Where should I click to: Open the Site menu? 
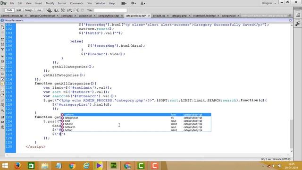(x=90, y=3)
